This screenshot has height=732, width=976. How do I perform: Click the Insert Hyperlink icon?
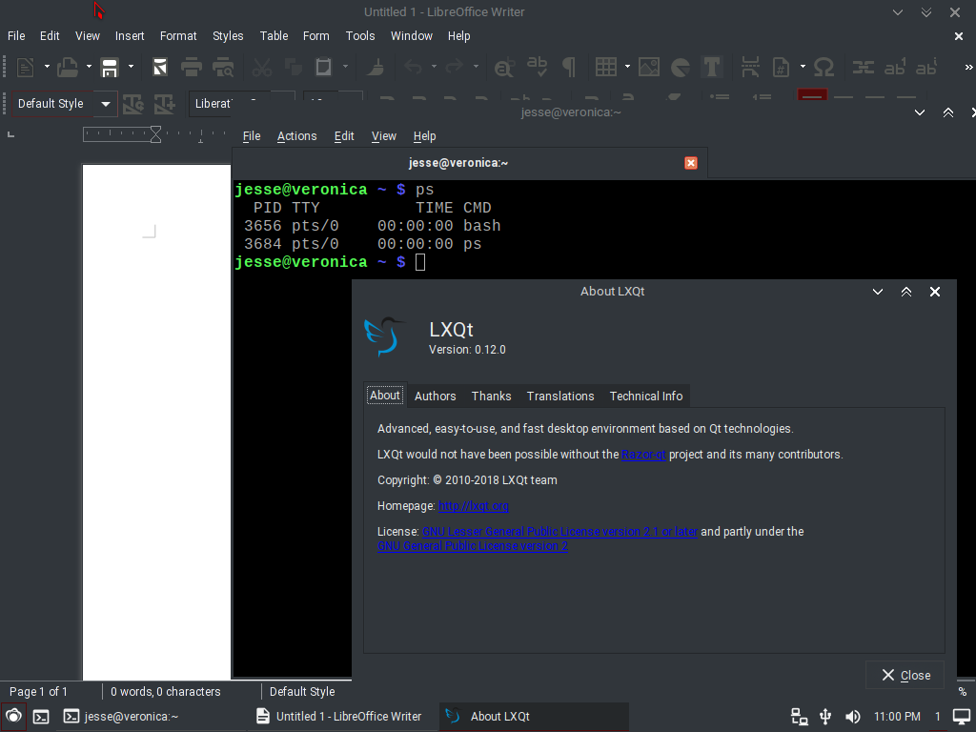(x=863, y=67)
